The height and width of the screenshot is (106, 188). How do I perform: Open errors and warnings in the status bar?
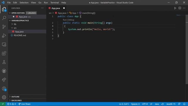point(11,104)
